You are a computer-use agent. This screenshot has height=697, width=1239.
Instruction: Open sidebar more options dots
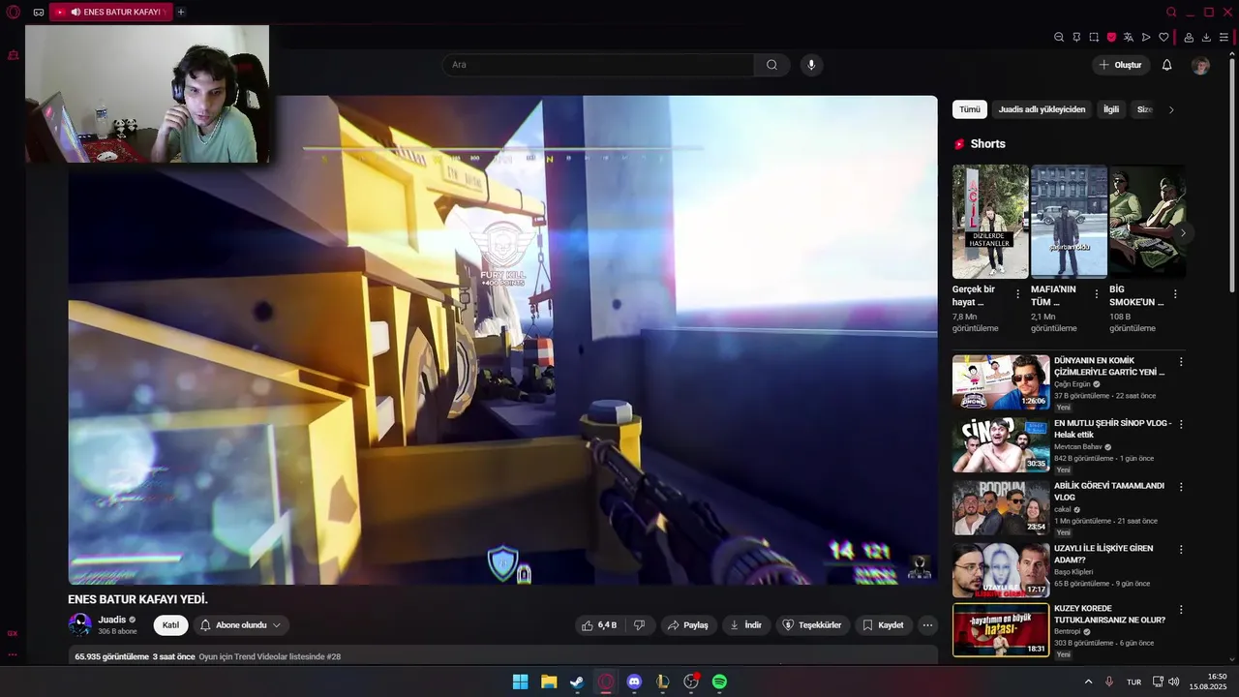point(13,654)
